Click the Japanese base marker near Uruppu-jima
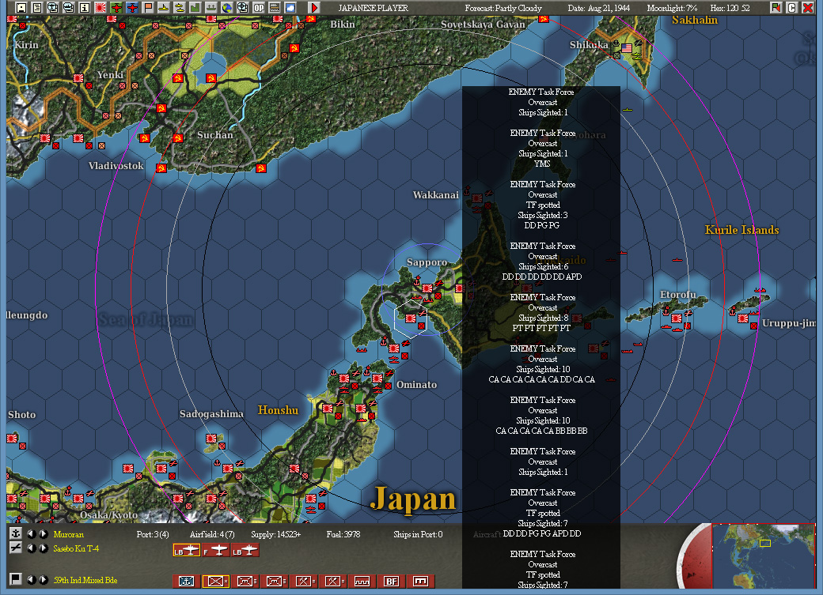The width and height of the screenshot is (823, 595). (x=743, y=318)
